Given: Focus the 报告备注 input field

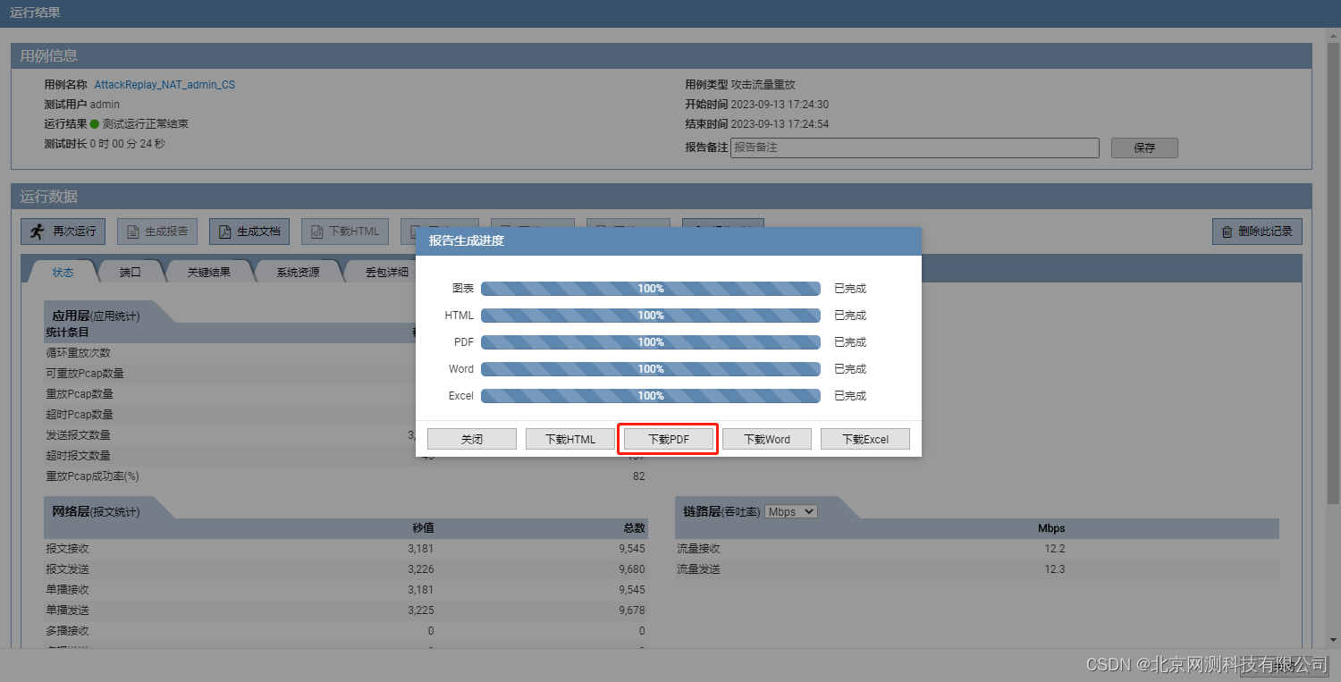Looking at the screenshot, I should (x=915, y=147).
